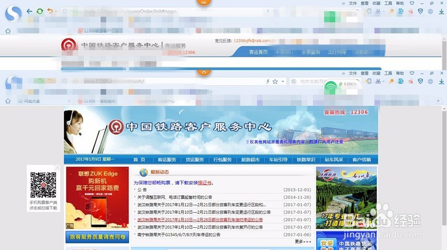Click the red 根证书 download link
The image size is (447, 250).
click(x=205, y=183)
